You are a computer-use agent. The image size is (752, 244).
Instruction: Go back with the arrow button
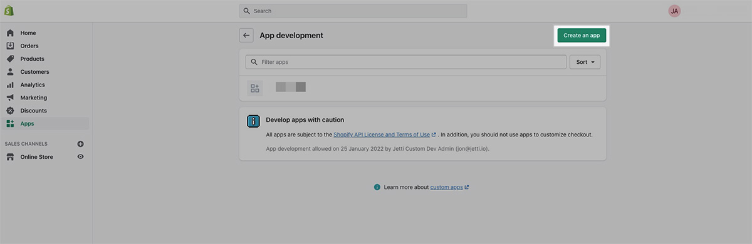coord(246,36)
